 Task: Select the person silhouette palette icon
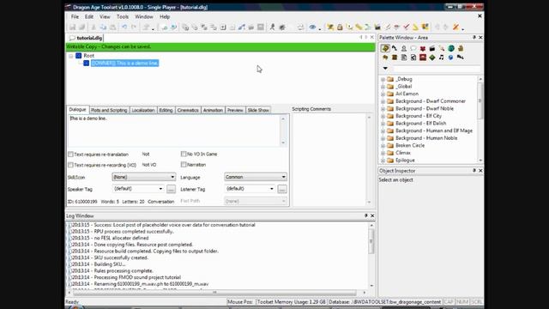click(404, 48)
